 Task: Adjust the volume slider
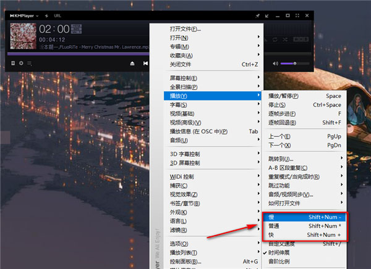point(295,64)
